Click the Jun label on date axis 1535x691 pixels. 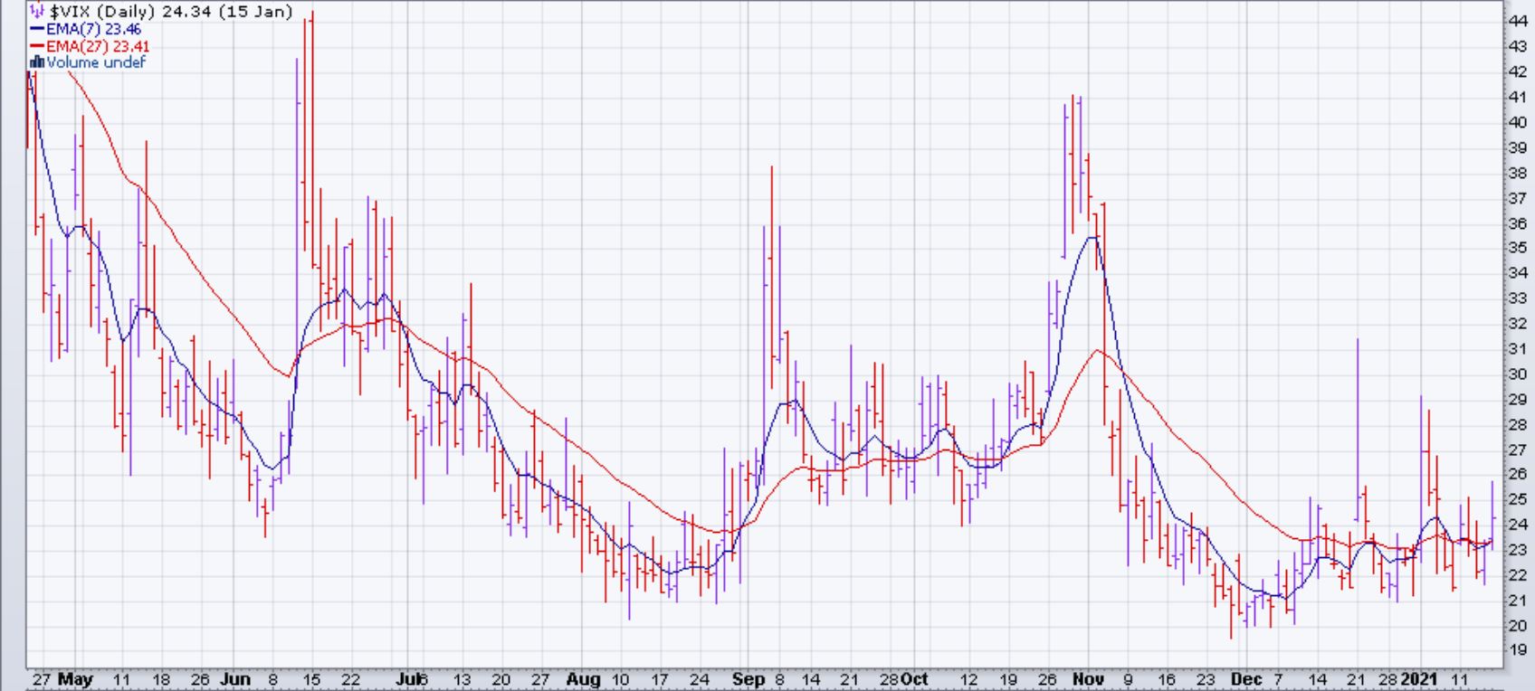tap(235, 679)
